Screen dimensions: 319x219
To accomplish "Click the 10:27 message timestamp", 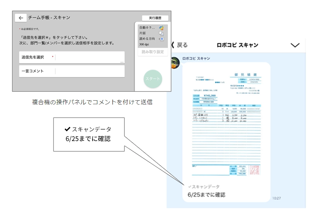I will click(276, 198).
